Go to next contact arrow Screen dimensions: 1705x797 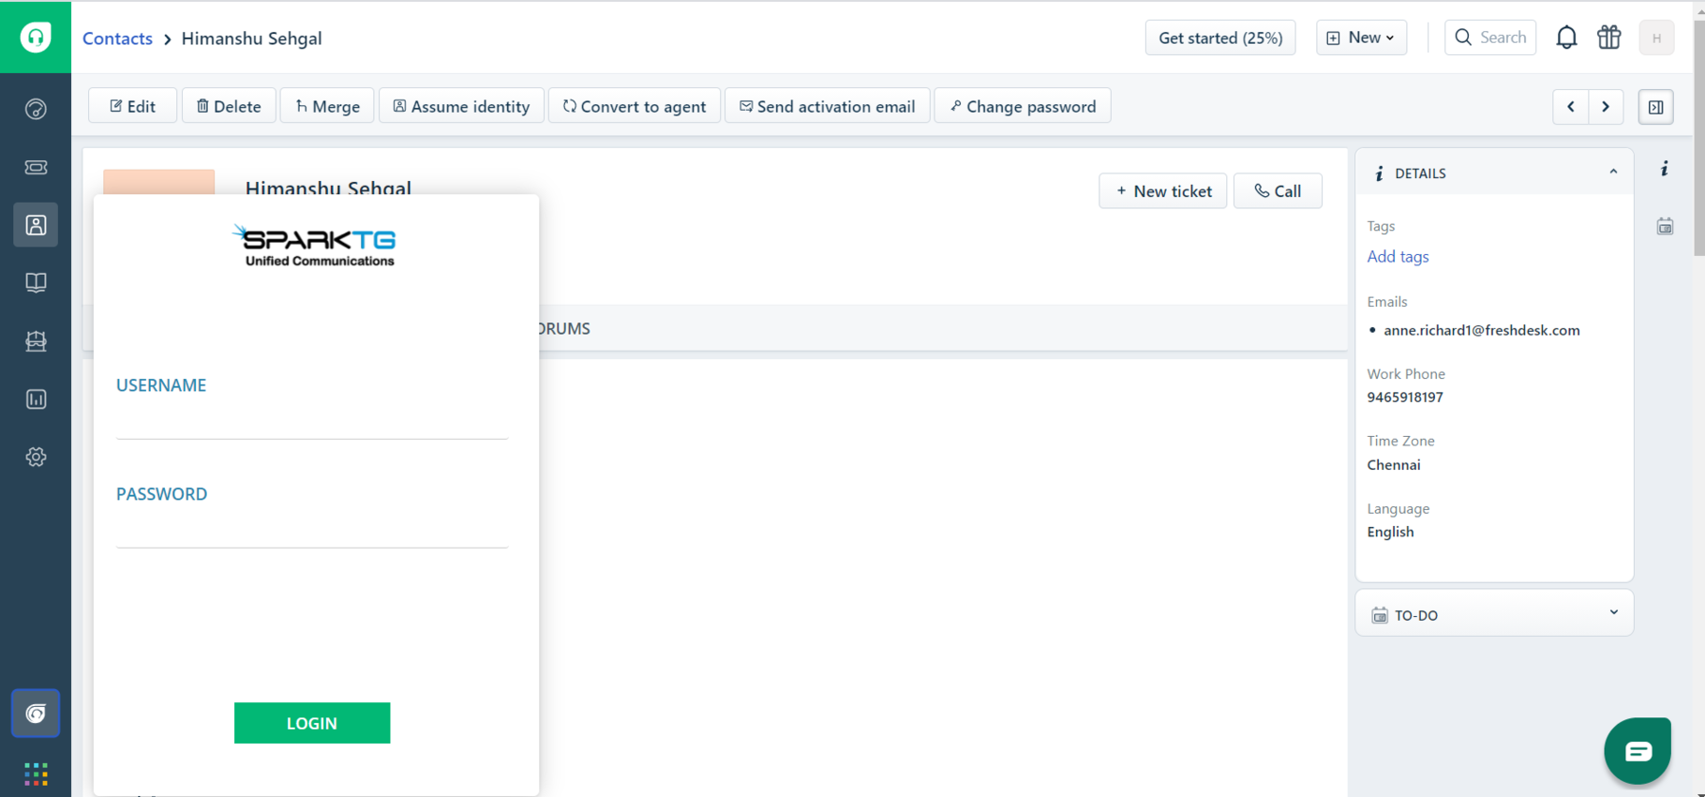click(1606, 107)
